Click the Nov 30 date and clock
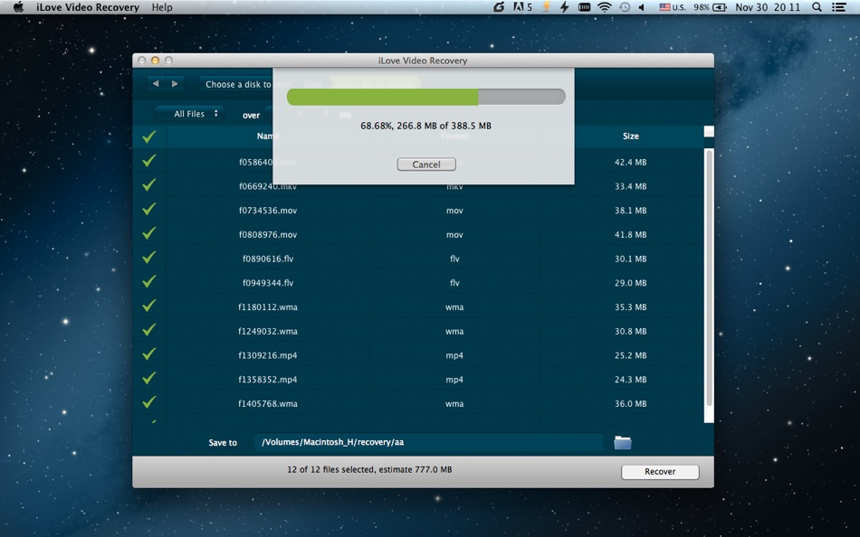 (x=768, y=7)
